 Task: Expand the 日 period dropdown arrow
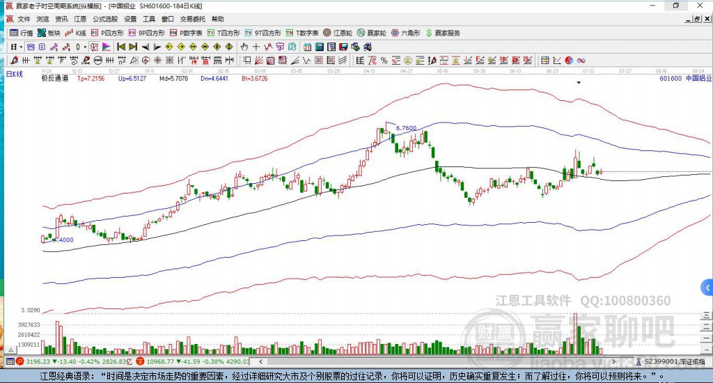pyautogui.click(x=21, y=47)
